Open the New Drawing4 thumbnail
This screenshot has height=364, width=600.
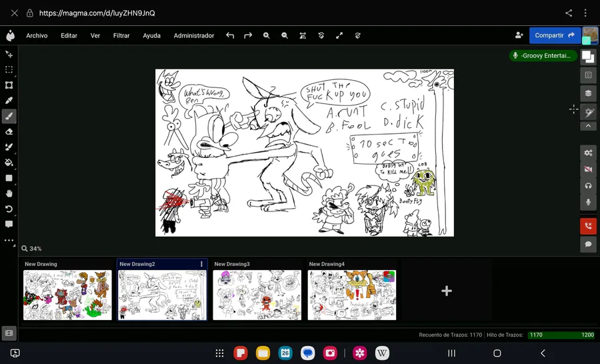351,295
